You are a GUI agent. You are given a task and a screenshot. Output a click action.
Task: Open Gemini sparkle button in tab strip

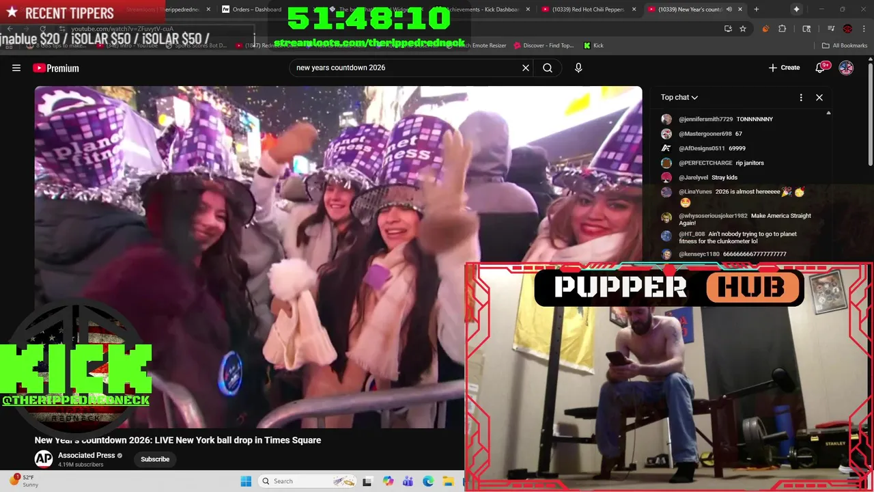(796, 9)
